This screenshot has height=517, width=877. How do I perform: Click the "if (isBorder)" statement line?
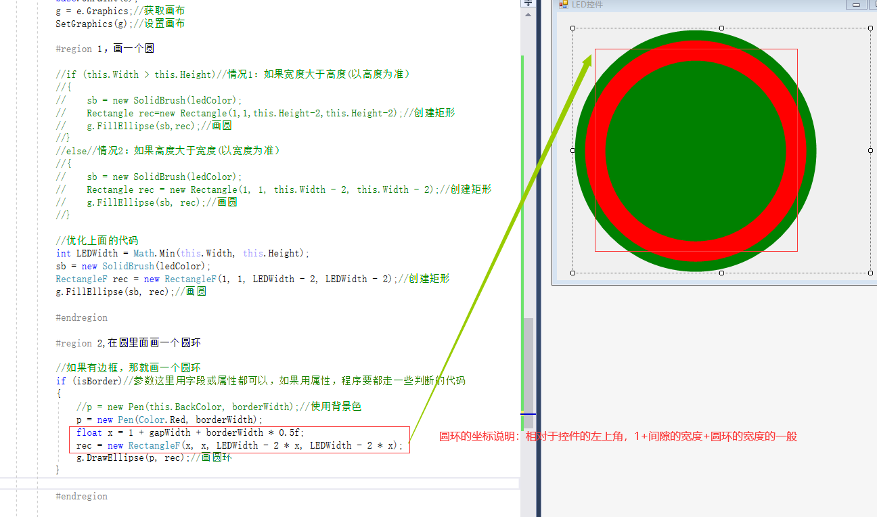261,381
